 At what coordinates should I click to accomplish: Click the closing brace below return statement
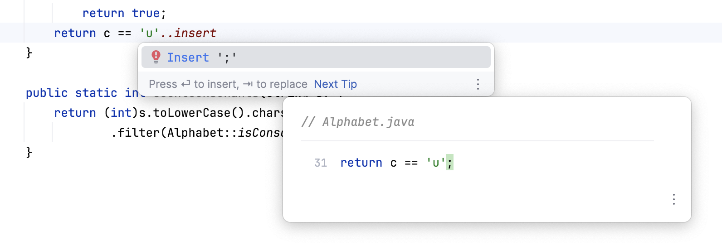(x=29, y=53)
